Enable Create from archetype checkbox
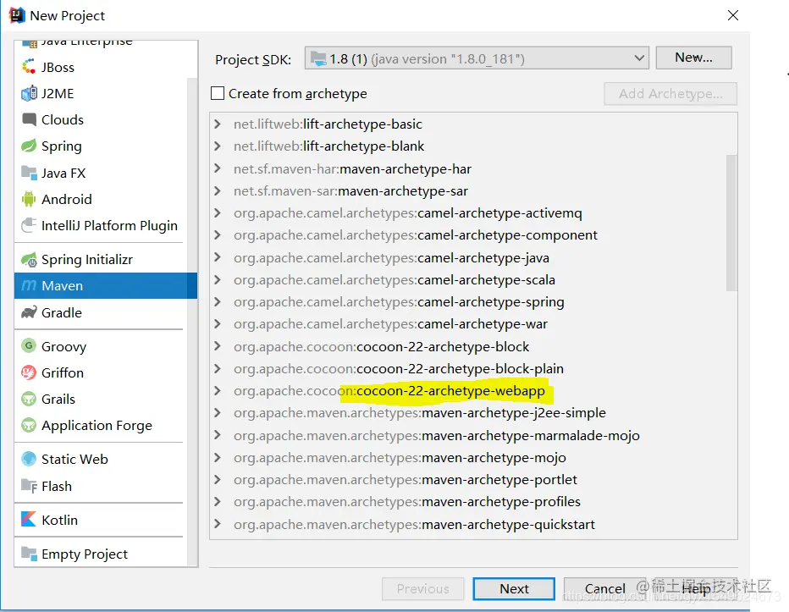789x612 pixels. 218,93
